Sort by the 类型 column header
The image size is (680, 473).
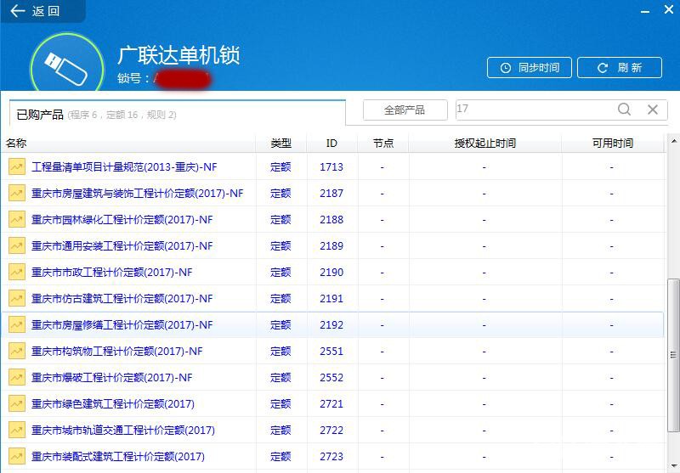(280, 143)
